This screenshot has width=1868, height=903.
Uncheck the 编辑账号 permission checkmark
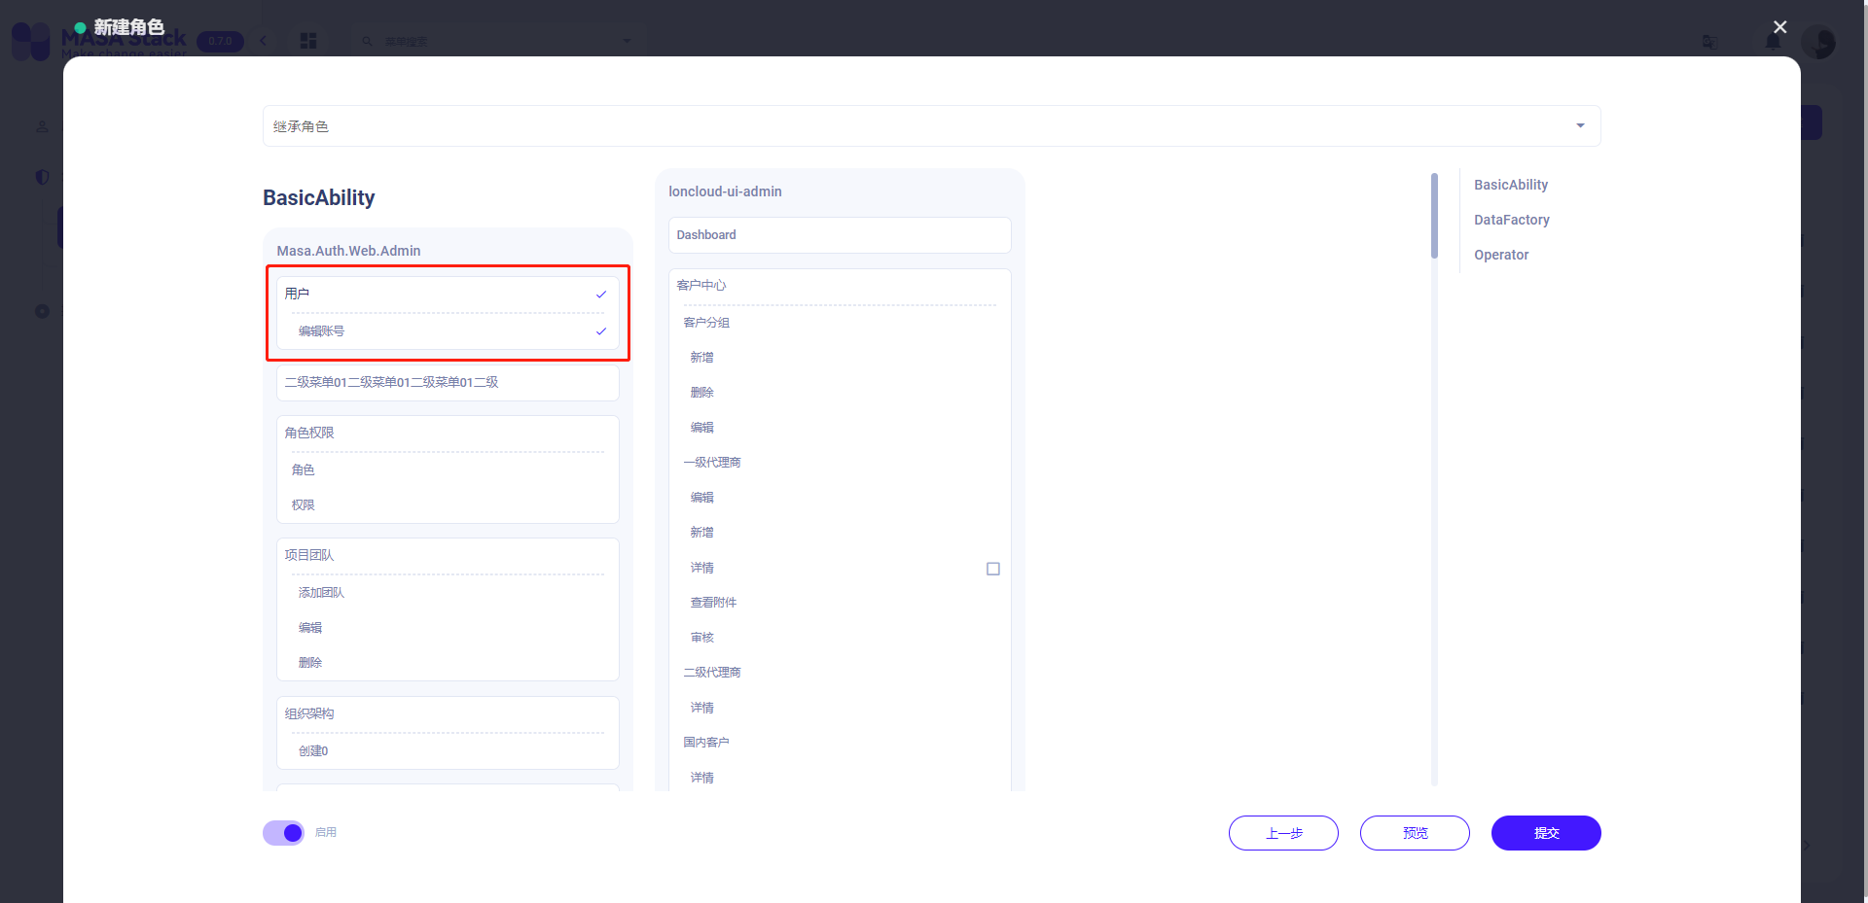[601, 330]
